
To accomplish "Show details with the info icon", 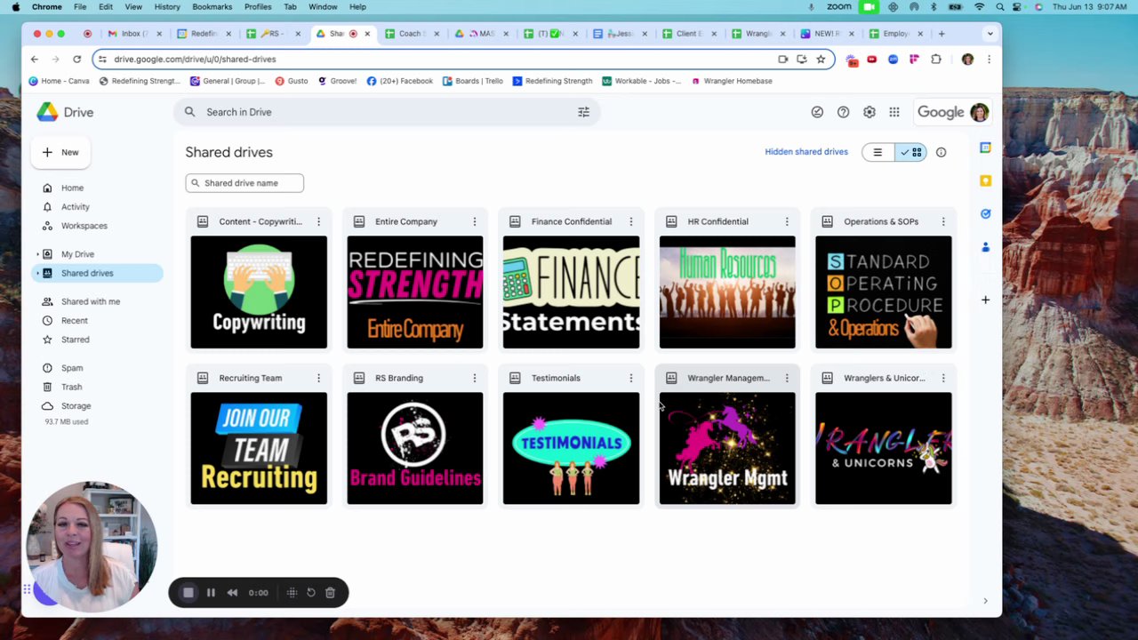I will click(941, 152).
